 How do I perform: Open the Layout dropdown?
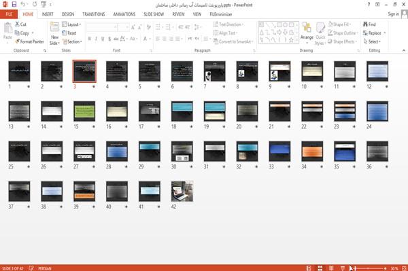[71, 24]
